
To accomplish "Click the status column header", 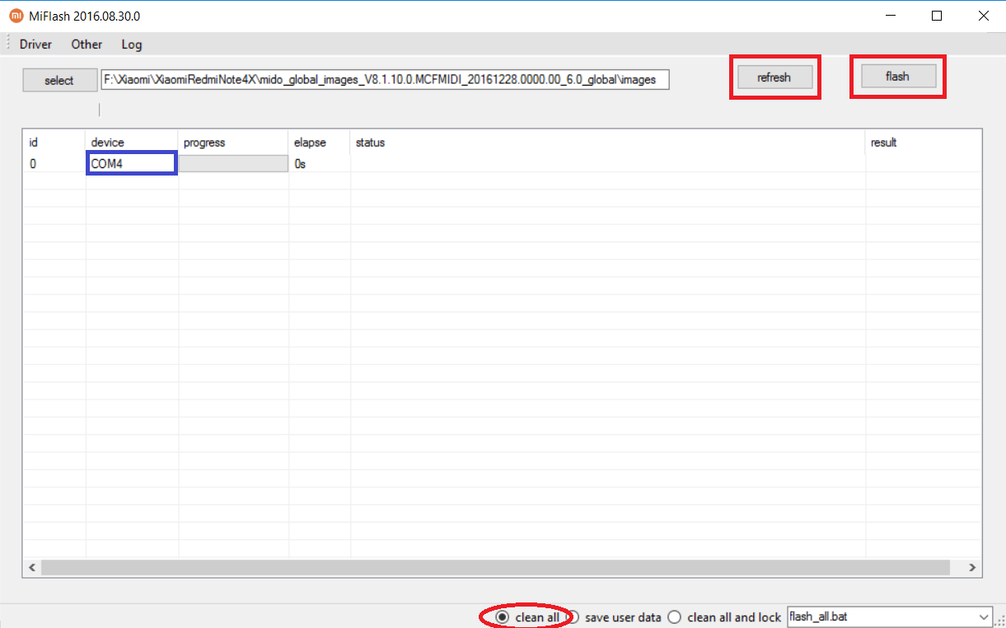I will tap(607, 143).
